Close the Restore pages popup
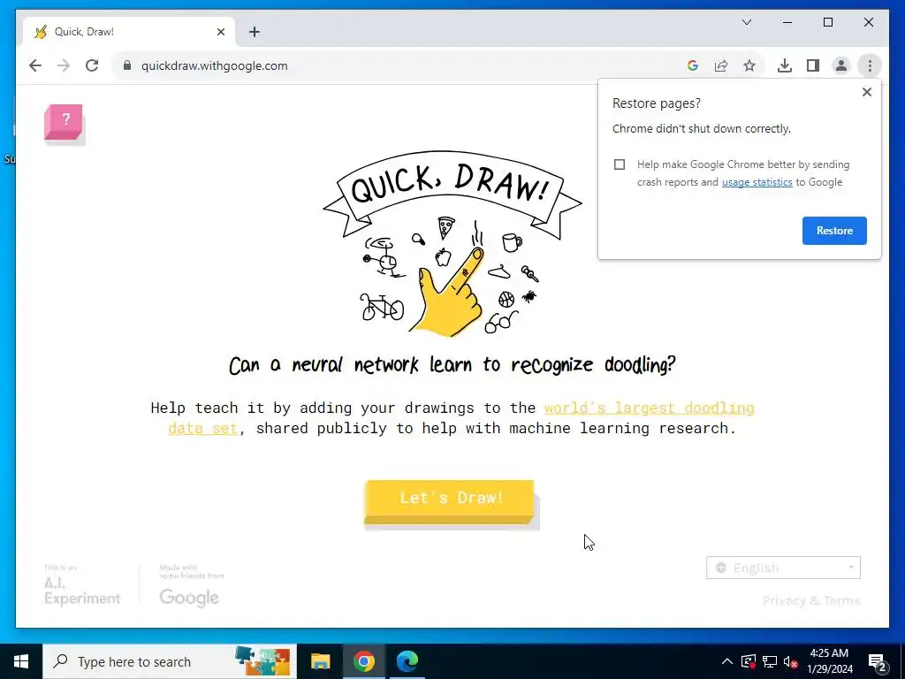 [866, 92]
